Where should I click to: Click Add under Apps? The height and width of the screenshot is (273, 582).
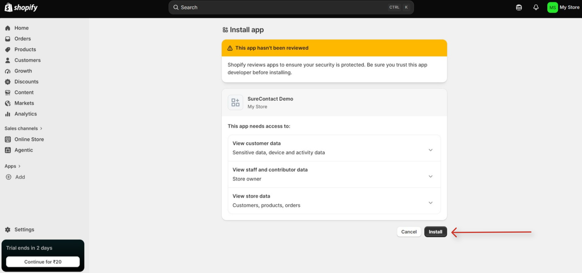[x=20, y=177]
